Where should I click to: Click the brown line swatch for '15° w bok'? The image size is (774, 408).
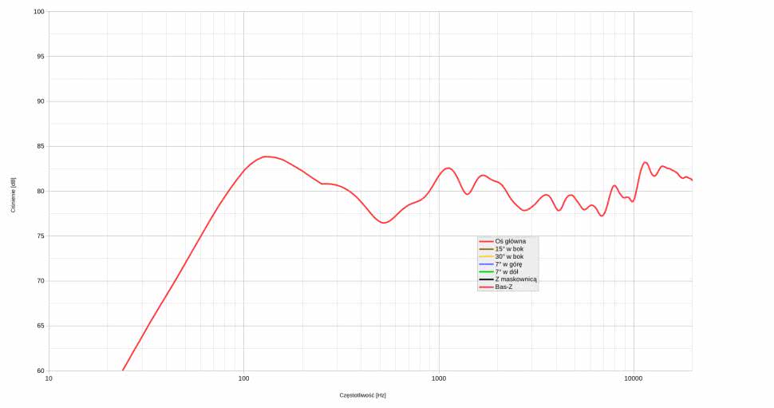click(486, 249)
